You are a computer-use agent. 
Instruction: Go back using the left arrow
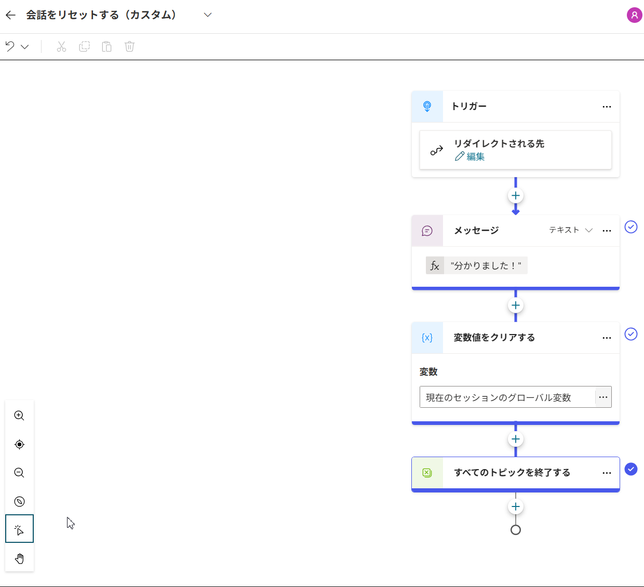[10, 15]
